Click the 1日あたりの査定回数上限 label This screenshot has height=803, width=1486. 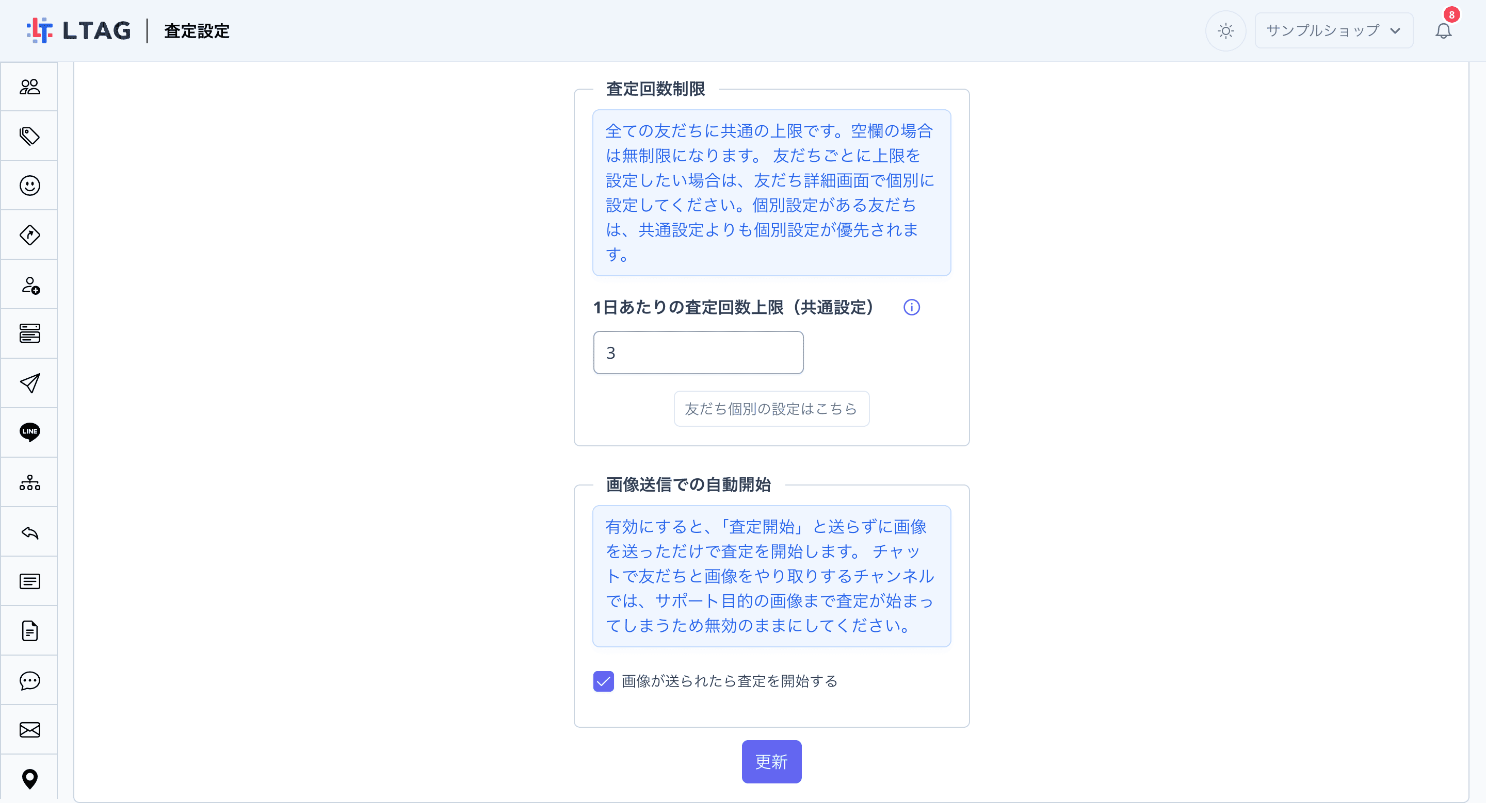pos(734,307)
